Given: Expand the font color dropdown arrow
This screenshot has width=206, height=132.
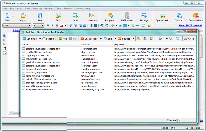Looking at the screenshot, I should tap(66, 25).
